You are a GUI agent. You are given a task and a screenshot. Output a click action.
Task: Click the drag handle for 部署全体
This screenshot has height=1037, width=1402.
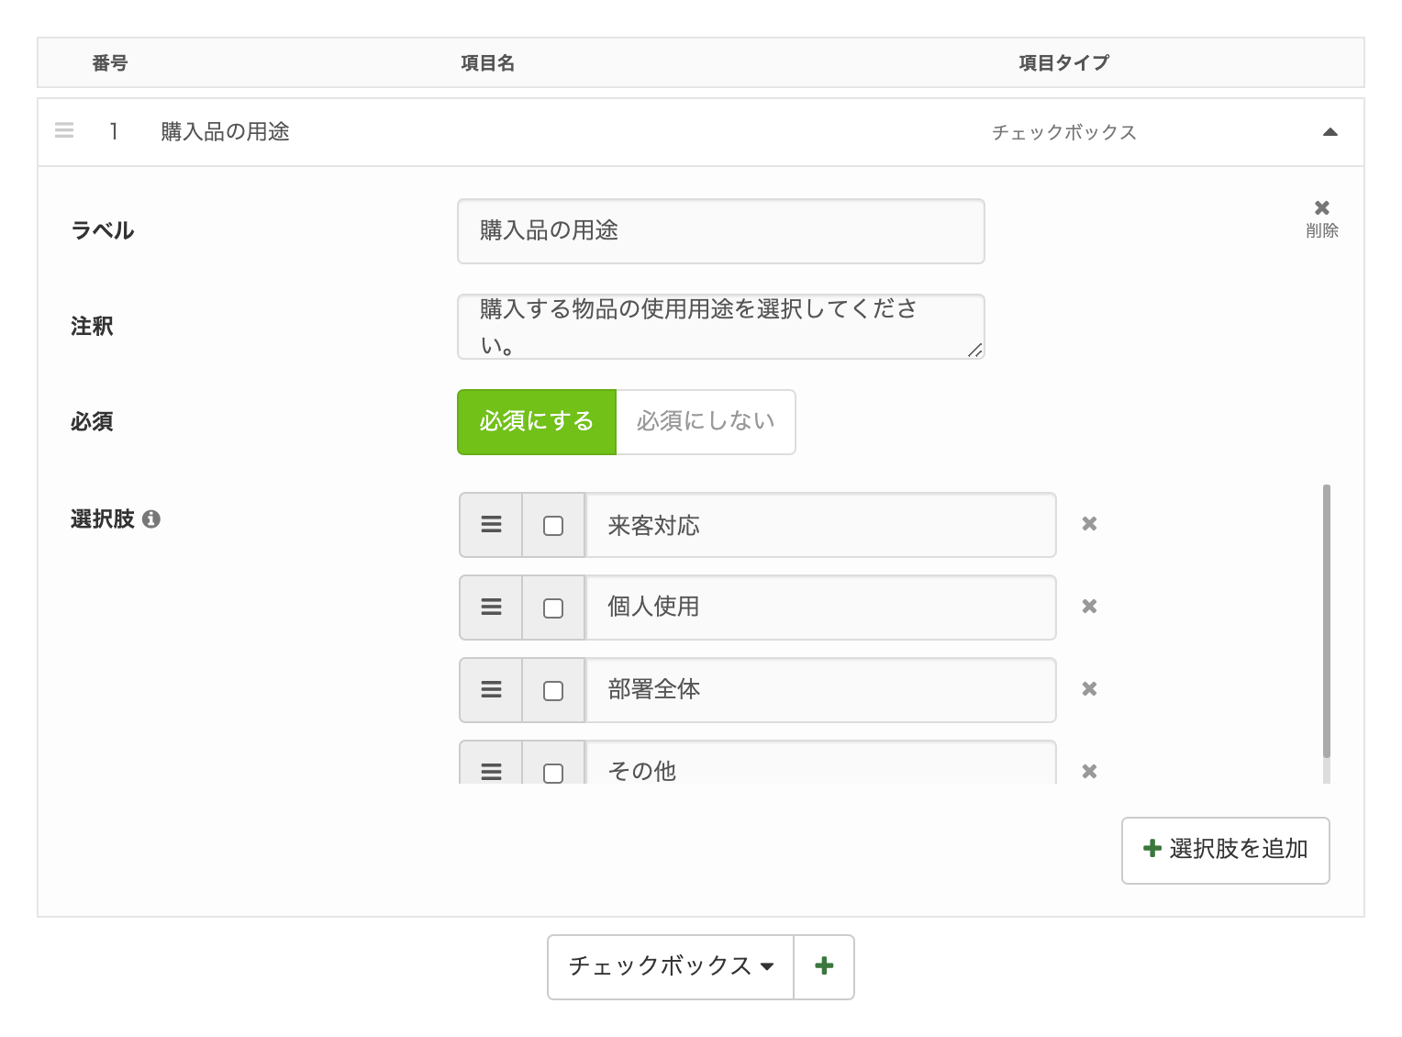[x=491, y=690]
